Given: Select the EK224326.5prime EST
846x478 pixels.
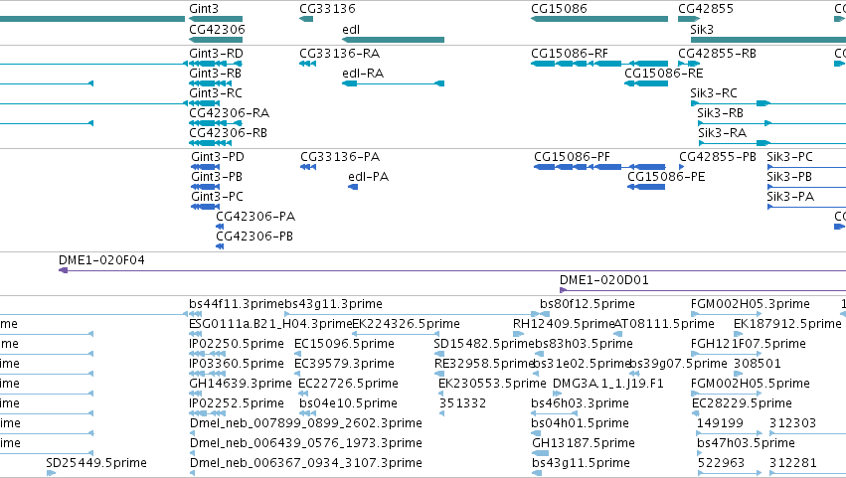Looking at the screenshot, I should point(396,334).
